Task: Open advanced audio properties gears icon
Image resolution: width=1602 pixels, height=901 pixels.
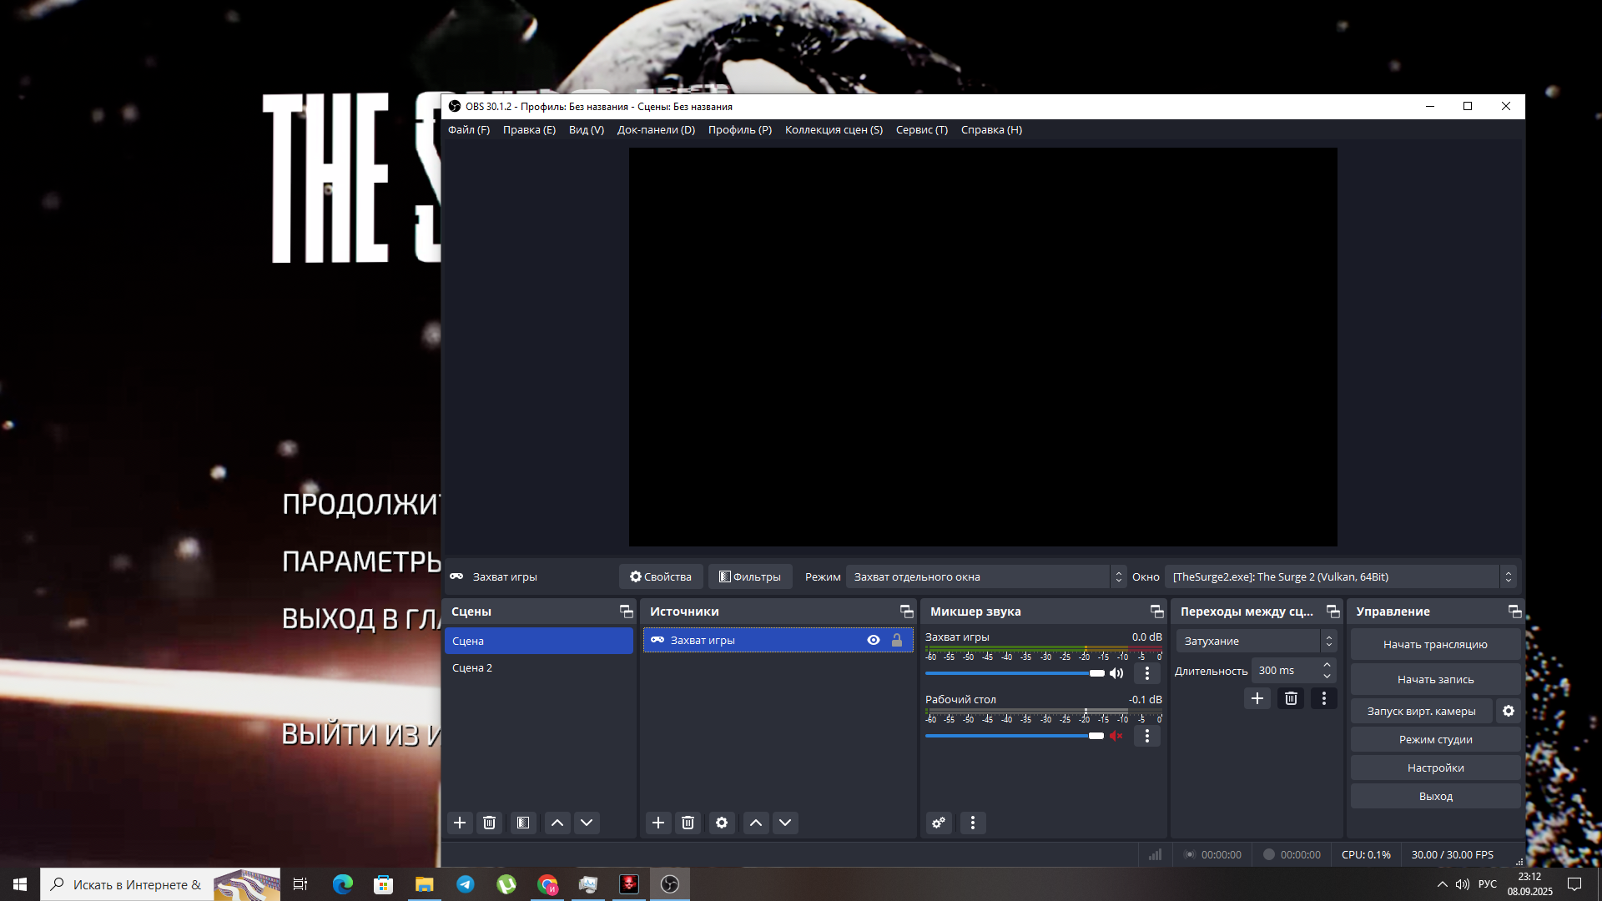Action: click(939, 823)
